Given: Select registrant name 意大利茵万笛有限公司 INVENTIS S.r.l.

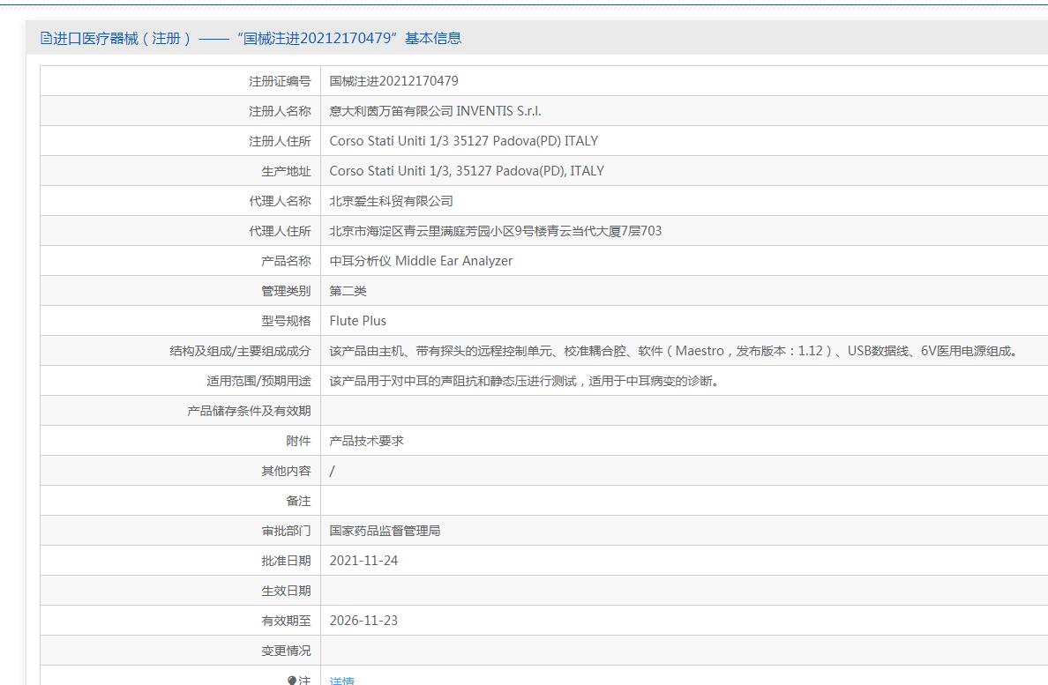Looking at the screenshot, I should tap(435, 111).
